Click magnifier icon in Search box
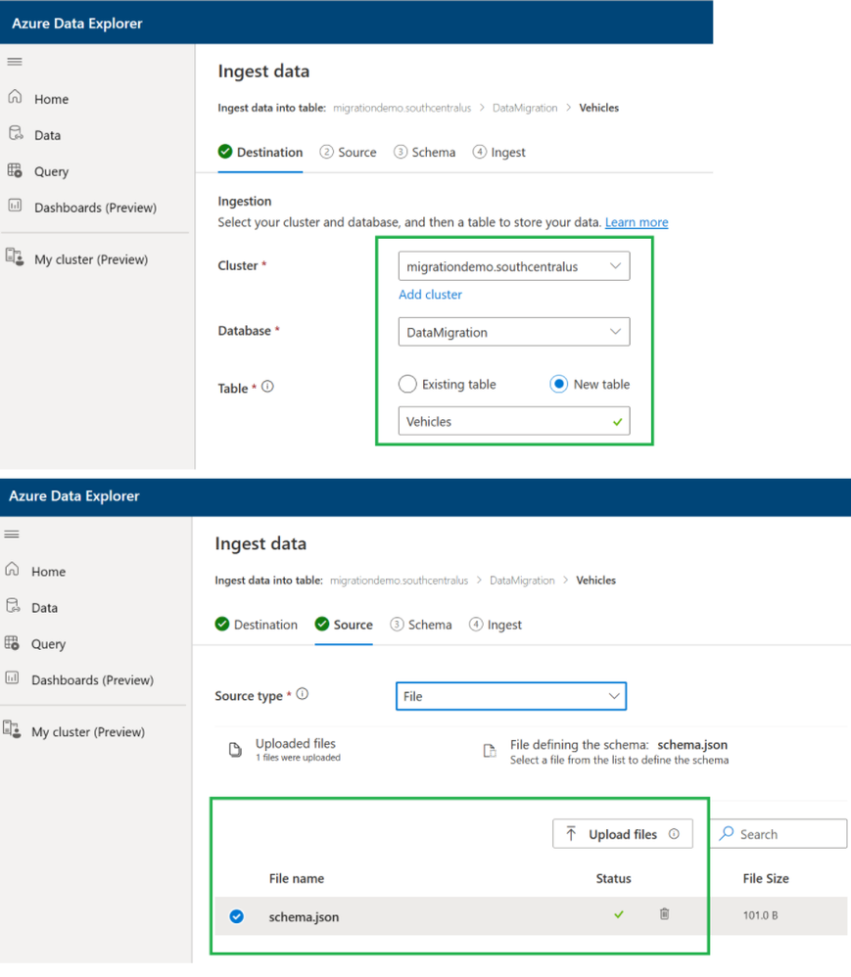 (x=727, y=833)
